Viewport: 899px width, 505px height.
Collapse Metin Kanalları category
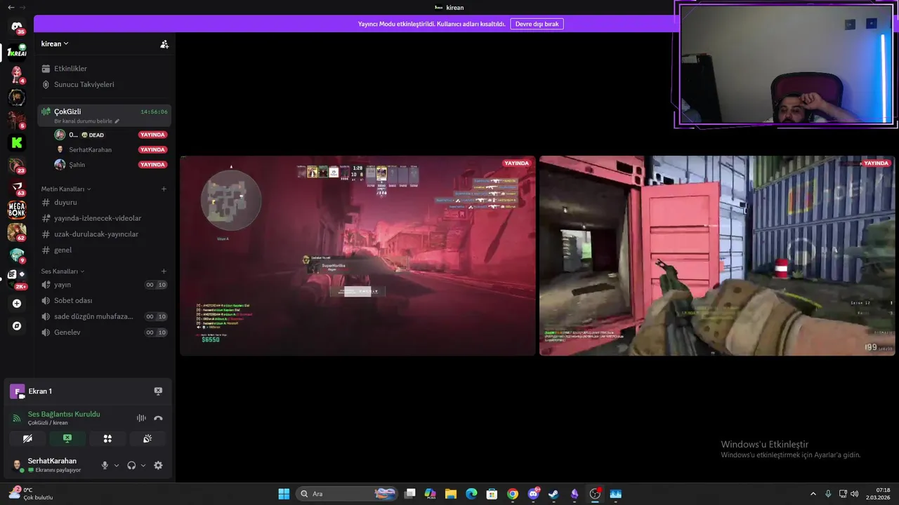66,189
